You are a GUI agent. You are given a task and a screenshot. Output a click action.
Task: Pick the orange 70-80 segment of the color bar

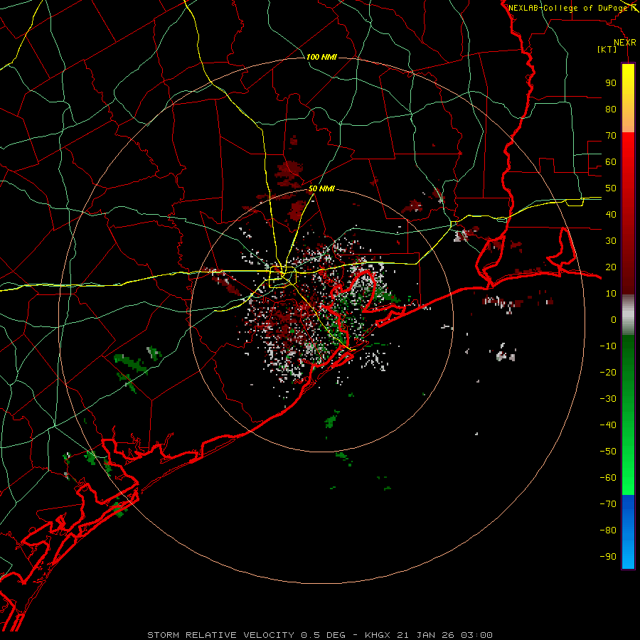(628, 121)
